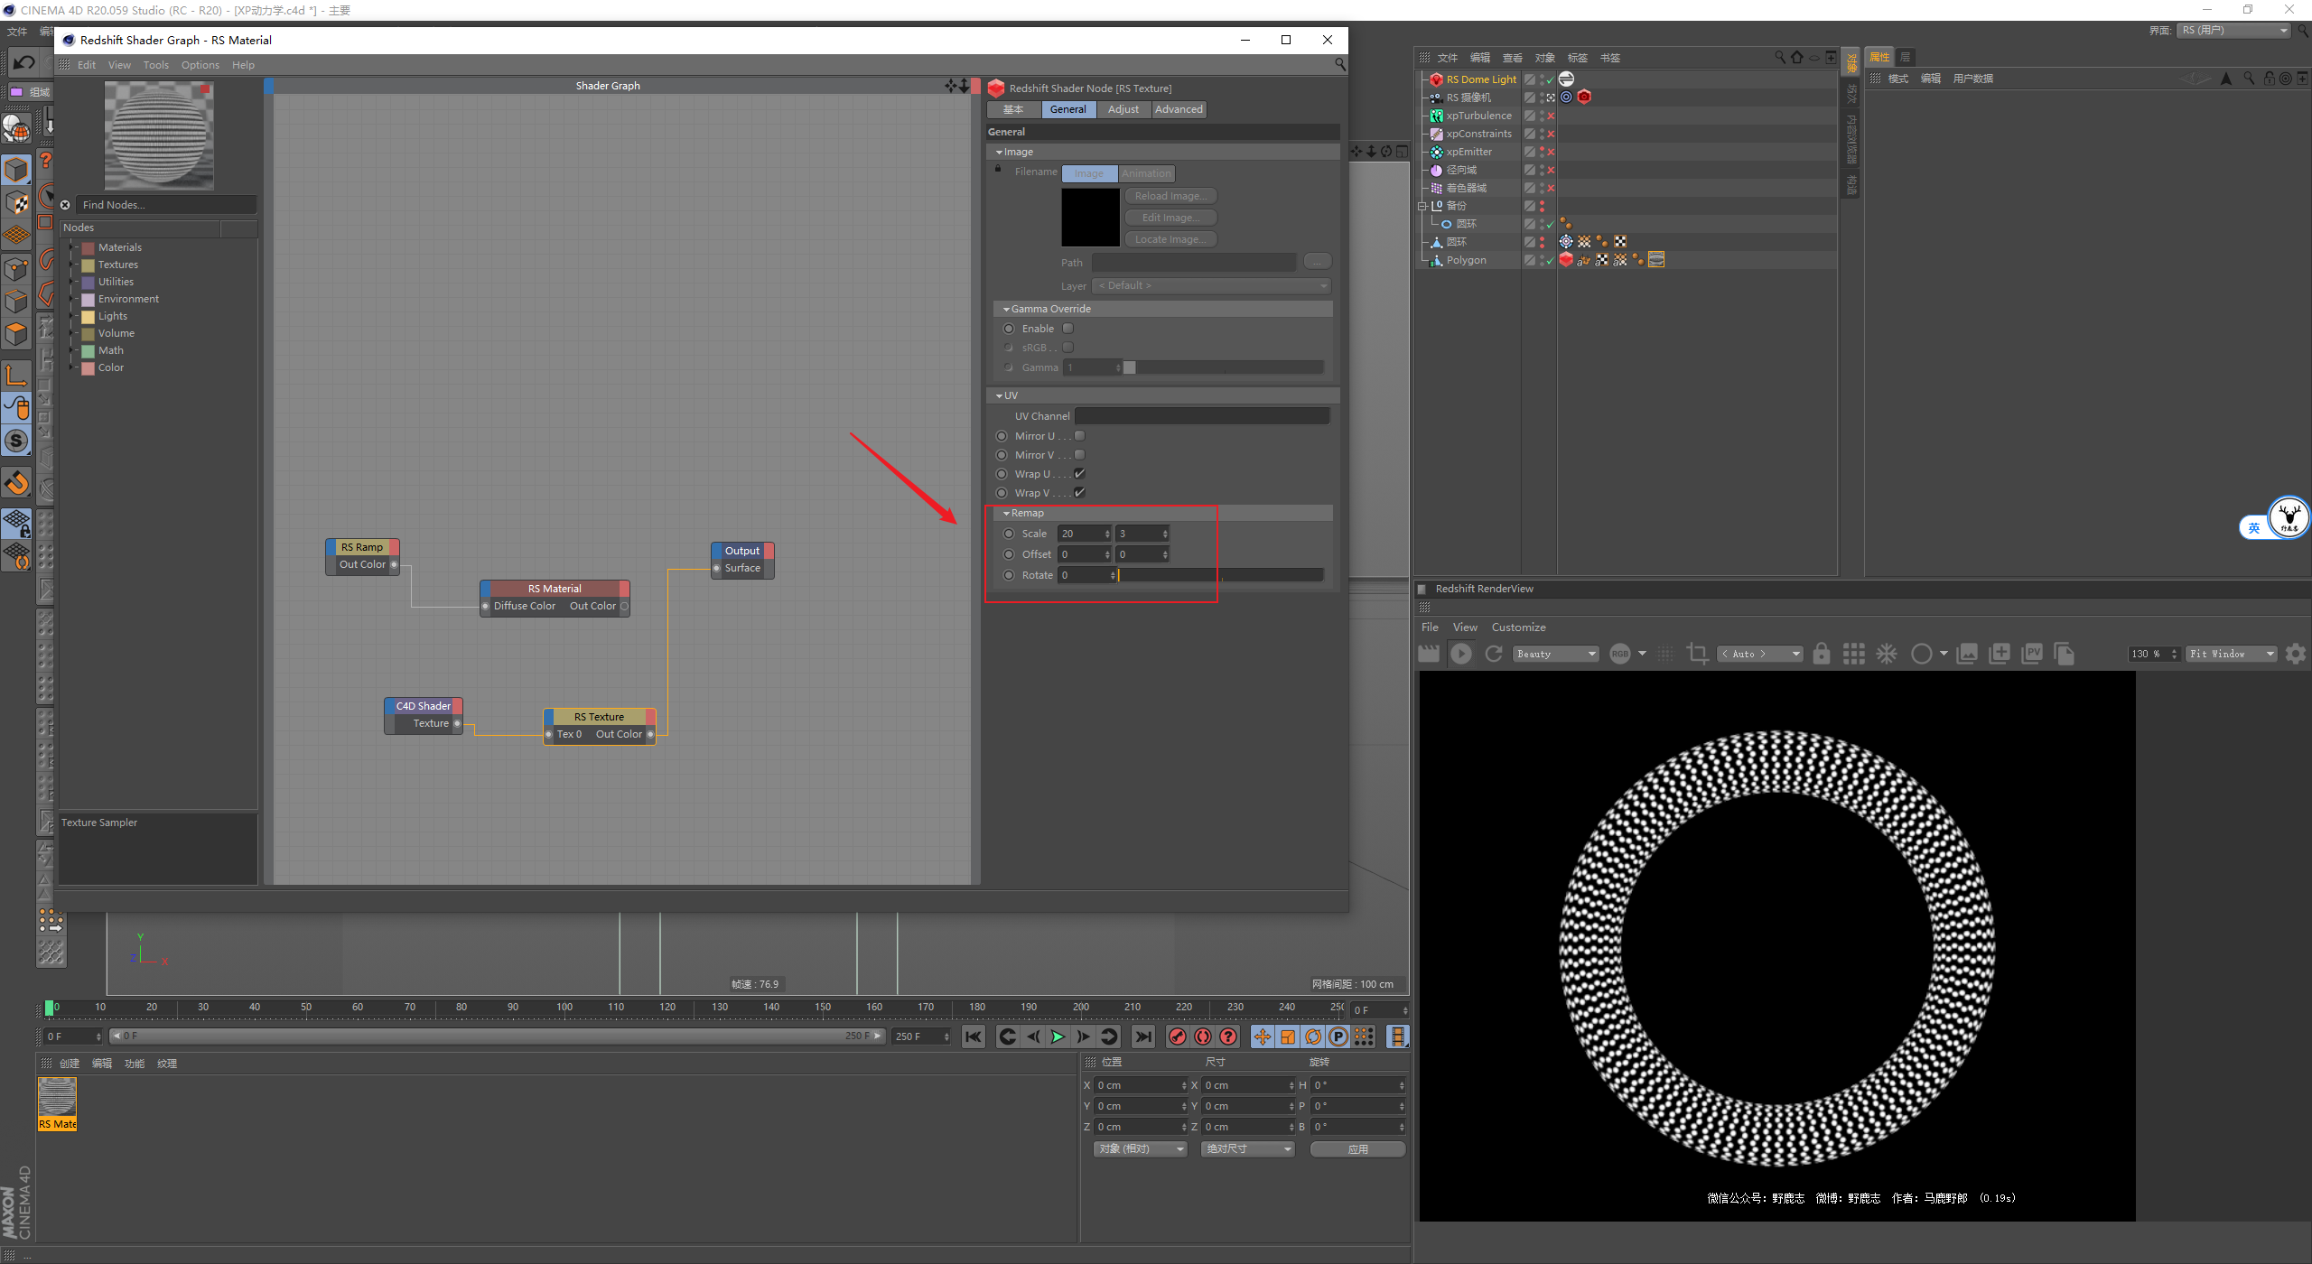Tick the Mirror V checkbox
This screenshot has height=1264, width=2312.
(x=1079, y=455)
